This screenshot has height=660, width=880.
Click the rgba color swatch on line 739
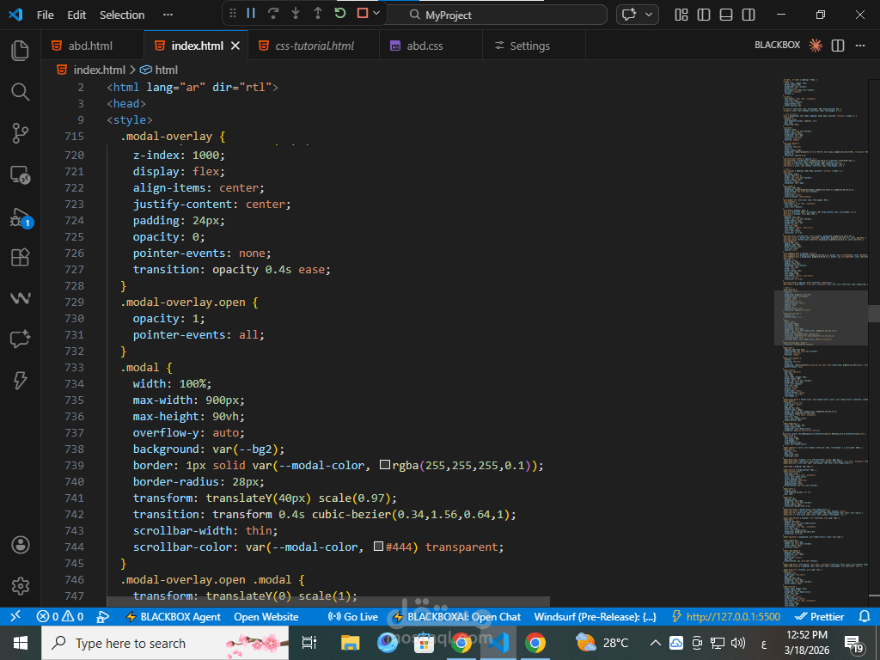coord(385,465)
